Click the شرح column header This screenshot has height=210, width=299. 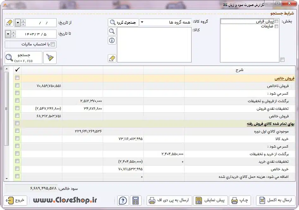point(240,70)
